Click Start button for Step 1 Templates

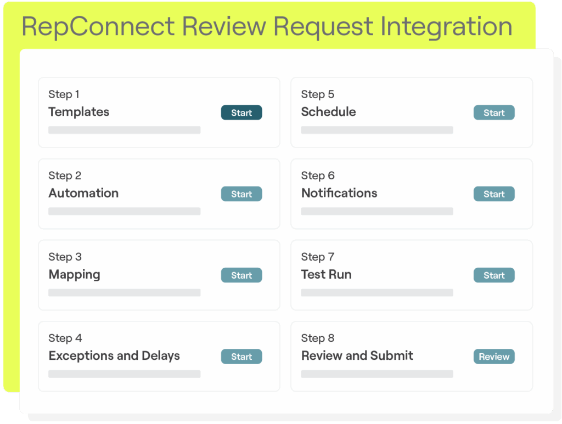point(241,113)
